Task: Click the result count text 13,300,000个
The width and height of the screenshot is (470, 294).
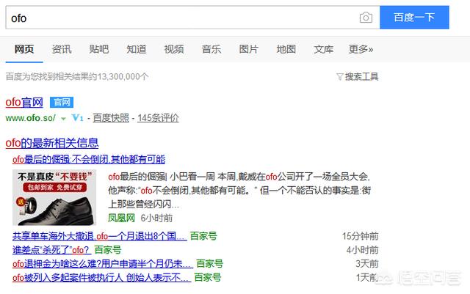Action: [x=123, y=77]
